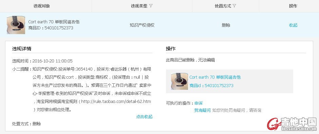Screen dimensions: 319x134
Task: Select the 知识产权侵权 cell
Action: coord(142,25)
